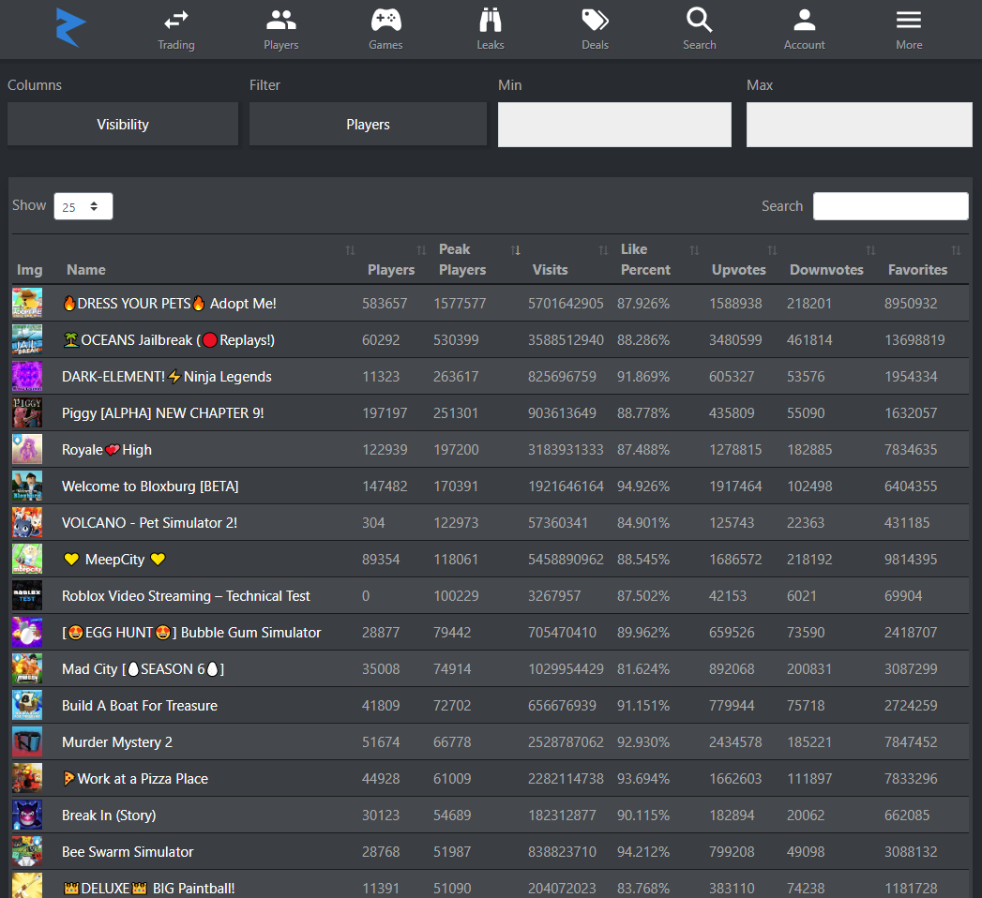Image resolution: width=982 pixels, height=898 pixels.
Task: Sort by Players column
Action: [x=391, y=270]
